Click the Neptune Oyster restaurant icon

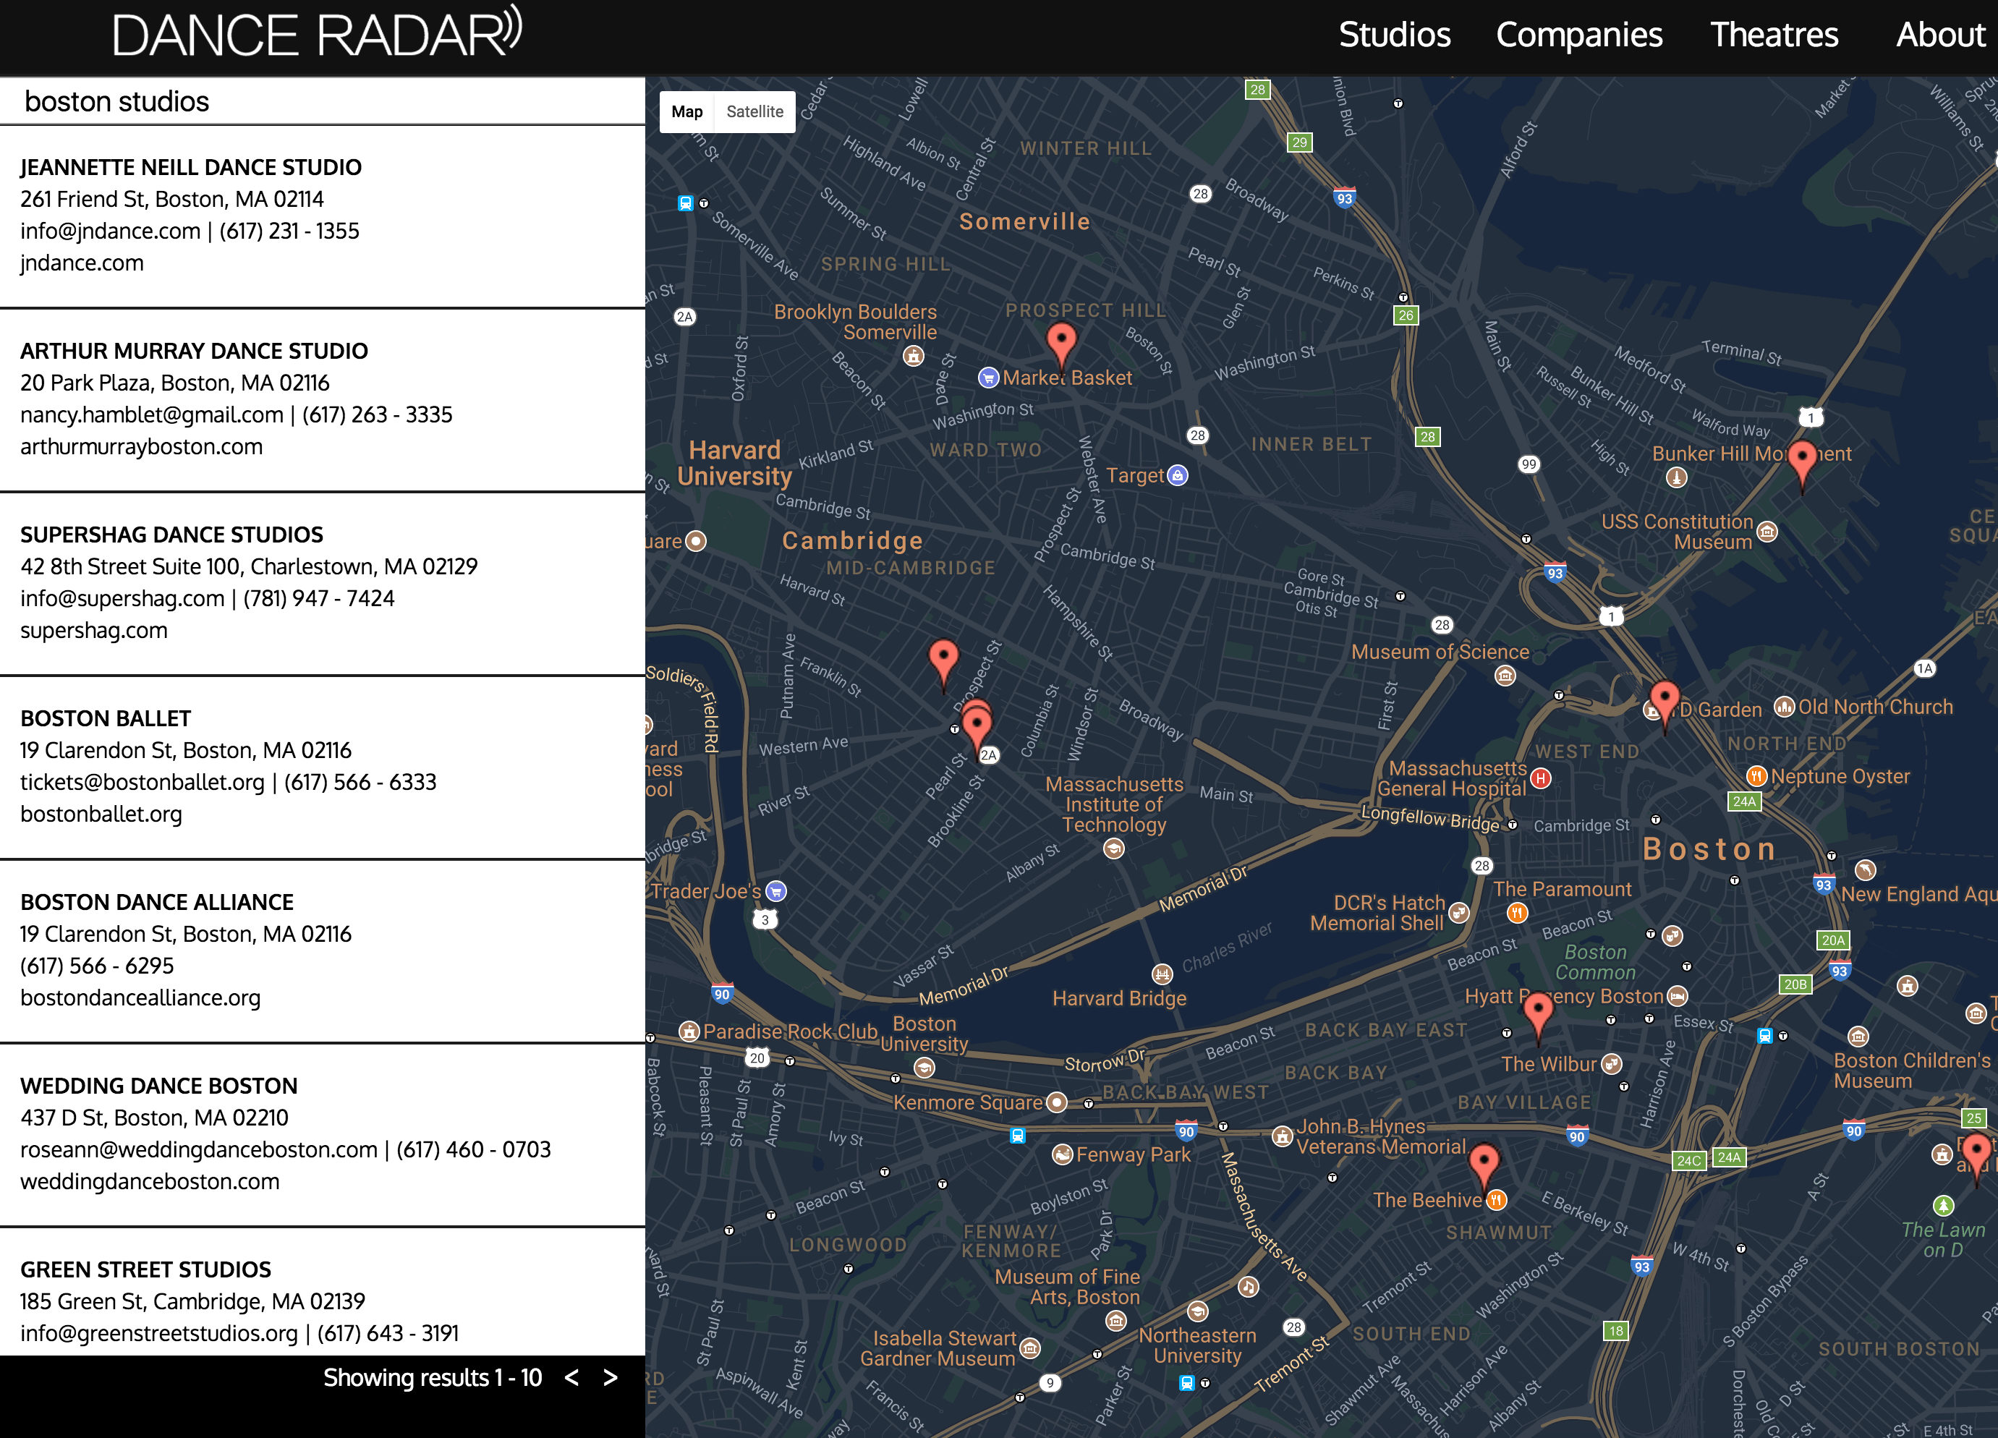pyautogui.click(x=1756, y=776)
